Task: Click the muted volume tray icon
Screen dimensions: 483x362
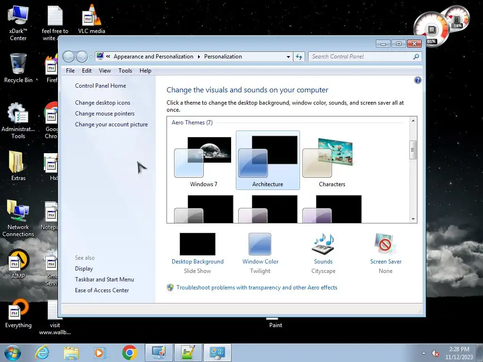Action: click(x=435, y=354)
